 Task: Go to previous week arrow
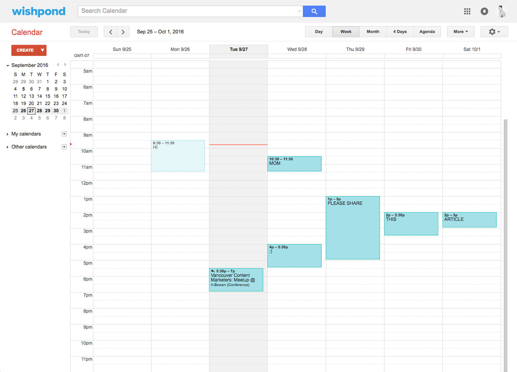coord(110,32)
